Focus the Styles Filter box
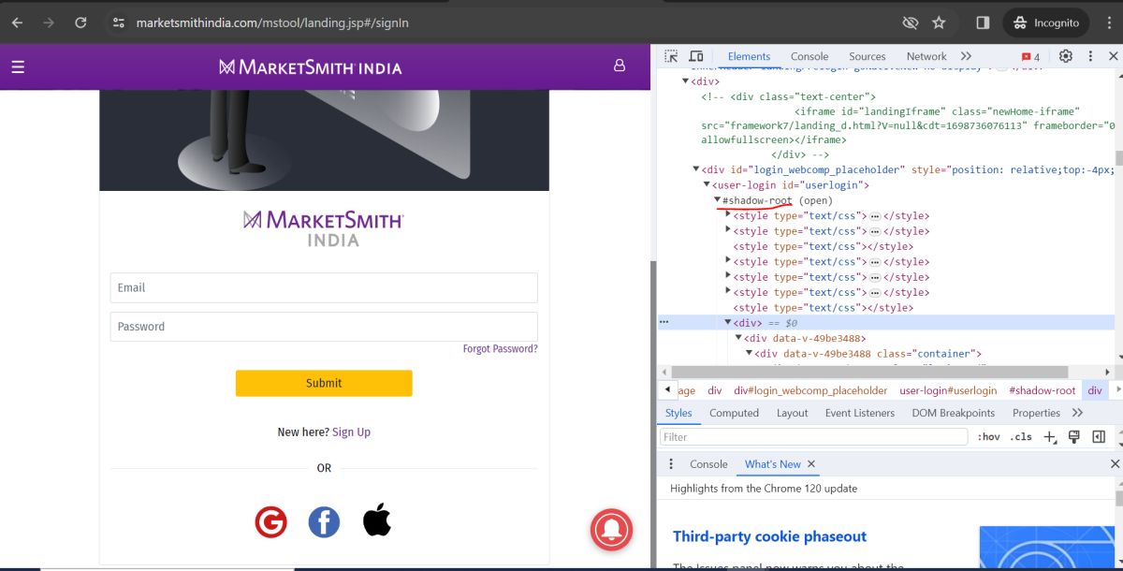Image resolution: width=1123 pixels, height=571 pixels. pos(814,437)
